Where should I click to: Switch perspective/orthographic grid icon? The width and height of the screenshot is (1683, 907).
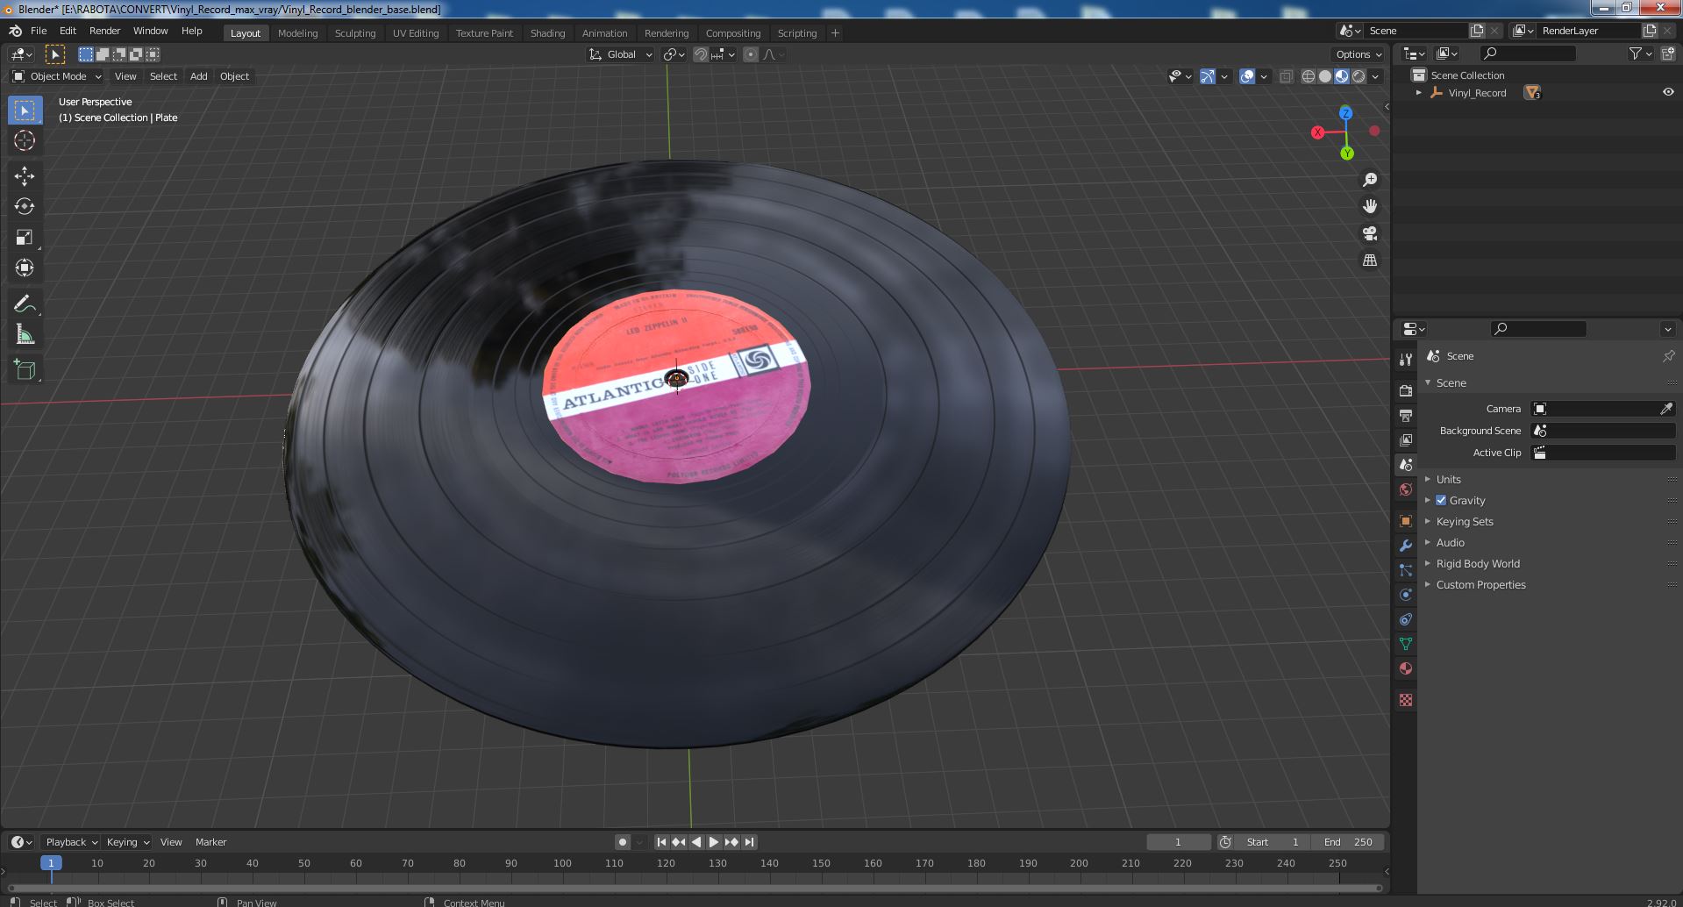pyautogui.click(x=1369, y=261)
